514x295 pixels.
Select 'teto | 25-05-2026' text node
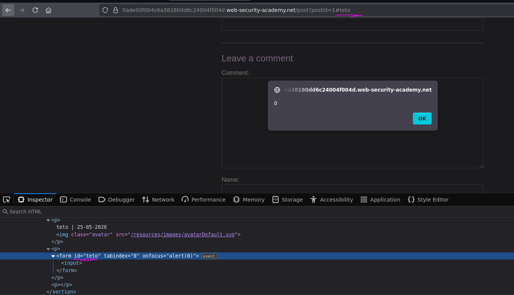click(x=82, y=227)
